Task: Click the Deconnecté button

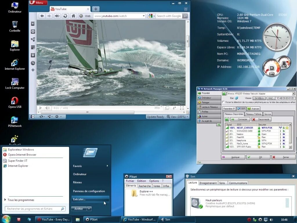Action: pyautogui.click(x=261, y=119)
